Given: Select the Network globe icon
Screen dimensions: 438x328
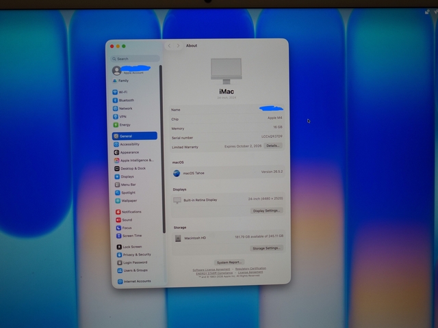Looking at the screenshot, I should point(116,109).
